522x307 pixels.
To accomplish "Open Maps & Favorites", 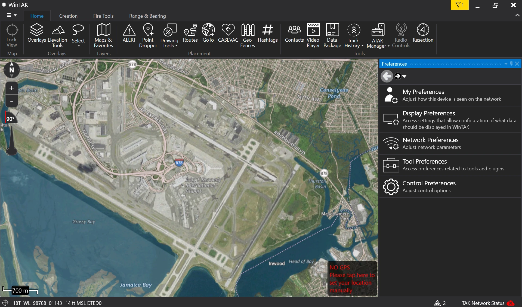I will pos(103,36).
